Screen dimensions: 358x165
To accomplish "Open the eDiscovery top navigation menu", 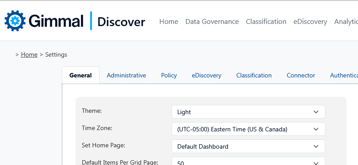I will pos(310,22).
